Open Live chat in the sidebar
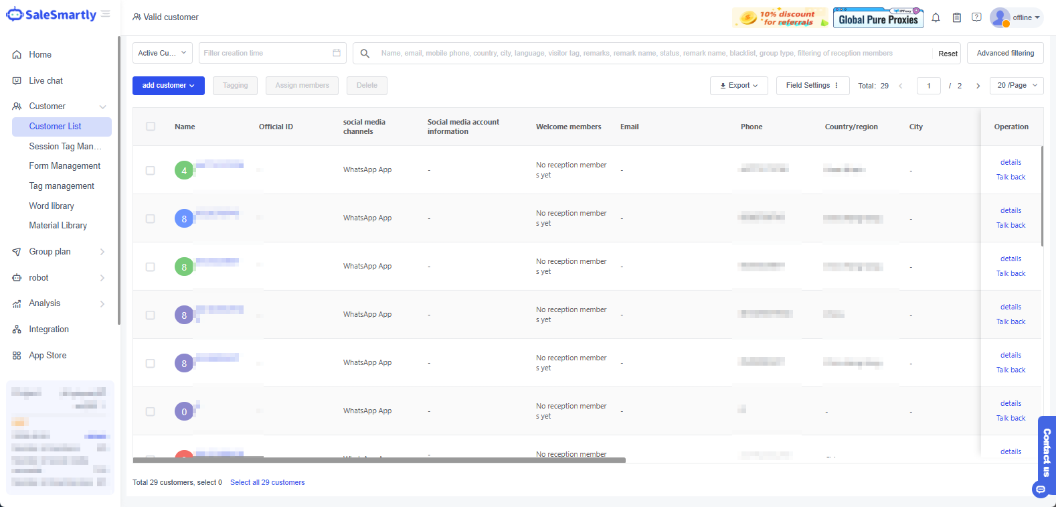The image size is (1056, 507). pos(46,81)
